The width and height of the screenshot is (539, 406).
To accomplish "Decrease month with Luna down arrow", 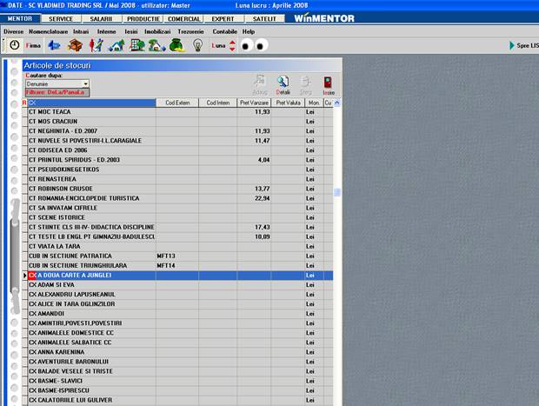I will point(232,49).
